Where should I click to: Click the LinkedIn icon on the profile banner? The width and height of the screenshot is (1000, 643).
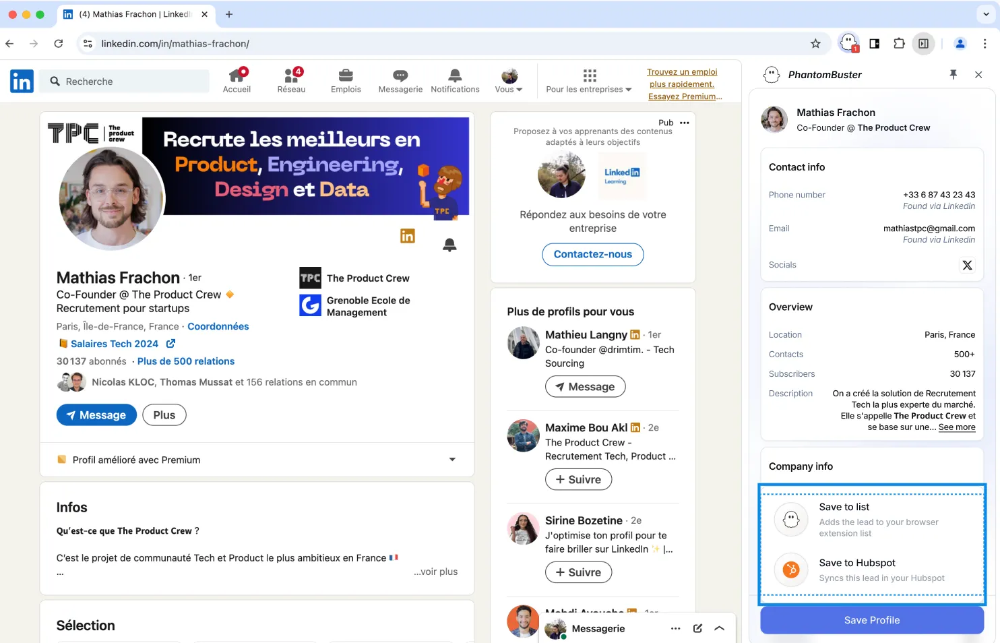[407, 236]
